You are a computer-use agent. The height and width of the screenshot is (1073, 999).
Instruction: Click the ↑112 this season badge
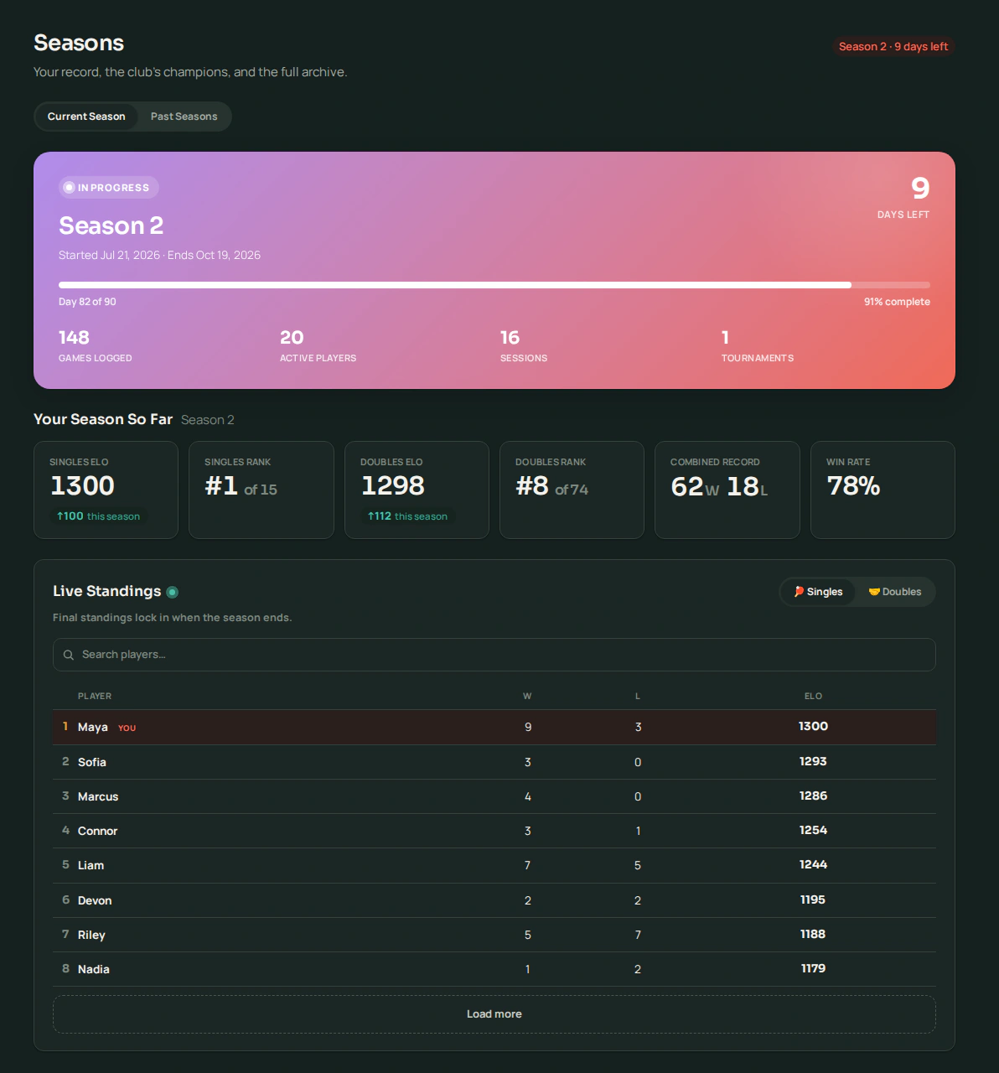pos(407,516)
